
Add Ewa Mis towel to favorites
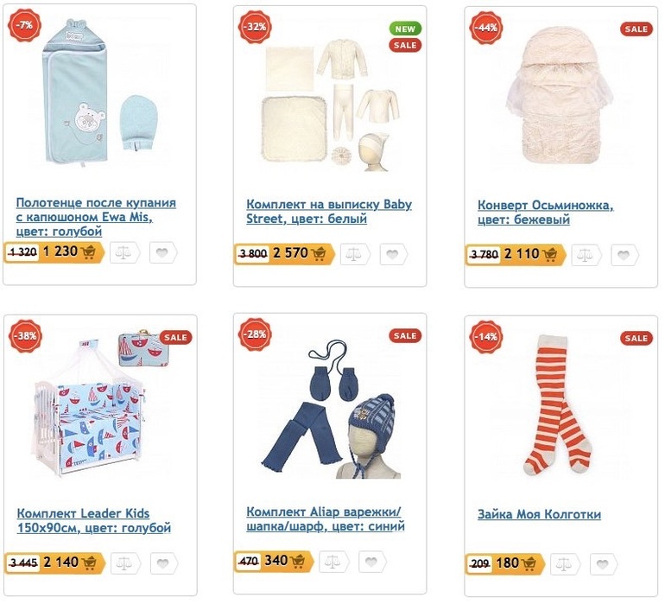[162, 252]
